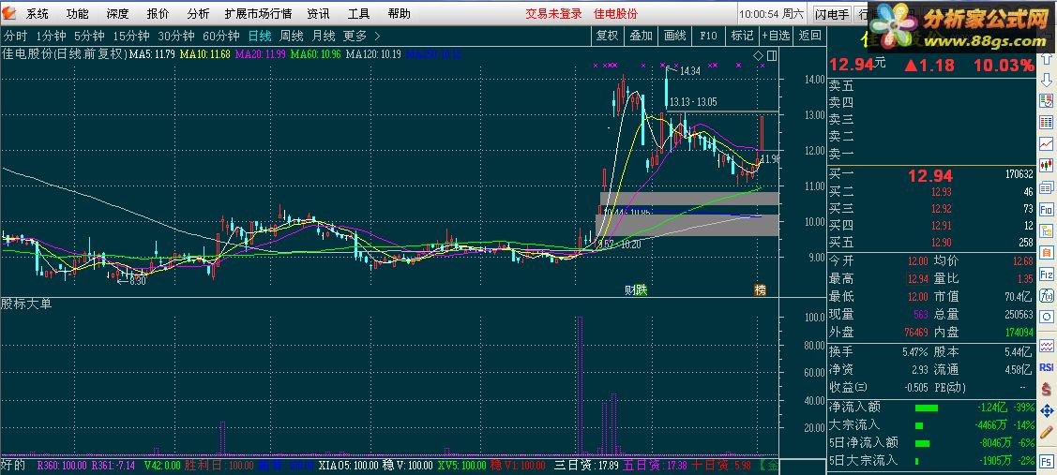Click the 财 marker below the chart
The image size is (1057, 475).
(x=630, y=289)
